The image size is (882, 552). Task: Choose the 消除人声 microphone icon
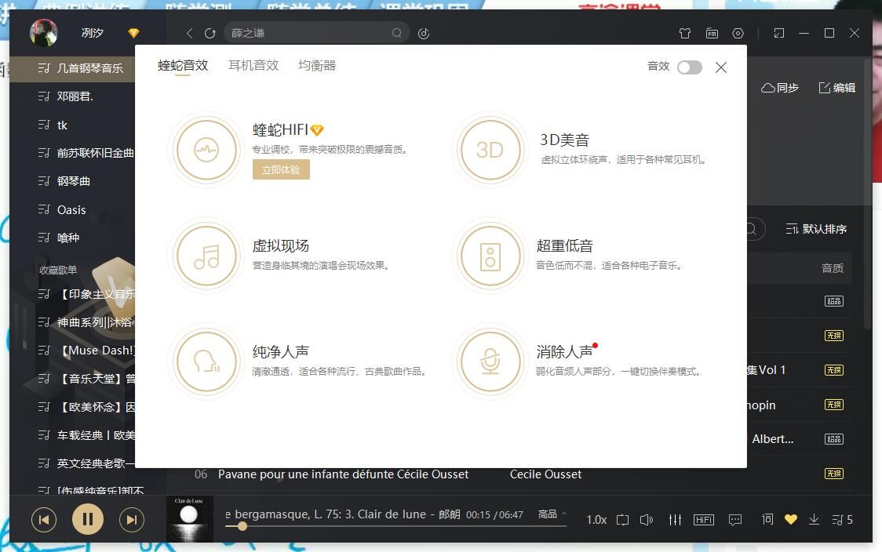[x=490, y=361]
